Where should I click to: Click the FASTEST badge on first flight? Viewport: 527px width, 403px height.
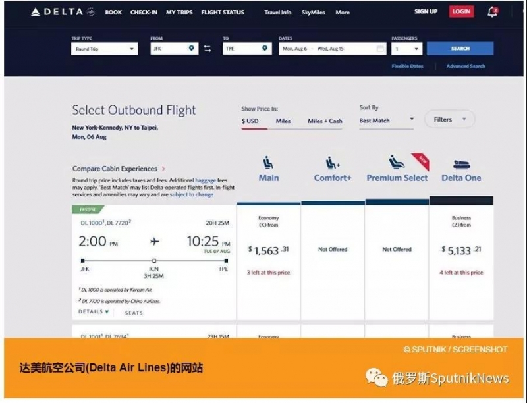tap(88, 209)
